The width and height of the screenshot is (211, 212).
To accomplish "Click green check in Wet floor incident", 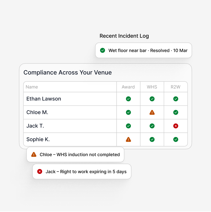I will coord(102,50).
